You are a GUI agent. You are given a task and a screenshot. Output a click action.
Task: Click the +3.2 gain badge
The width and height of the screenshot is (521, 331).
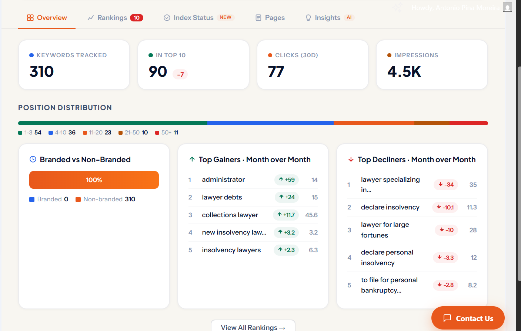point(286,232)
